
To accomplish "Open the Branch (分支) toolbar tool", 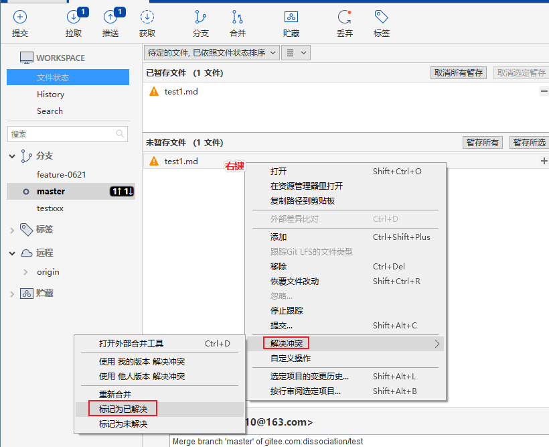I will (200, 23).
